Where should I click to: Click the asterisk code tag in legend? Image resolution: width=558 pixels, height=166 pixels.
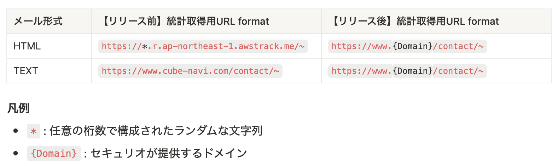[x=34, y=131]
